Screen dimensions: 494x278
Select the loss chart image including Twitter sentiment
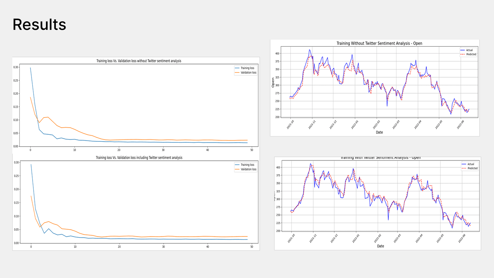coord(136,202)
